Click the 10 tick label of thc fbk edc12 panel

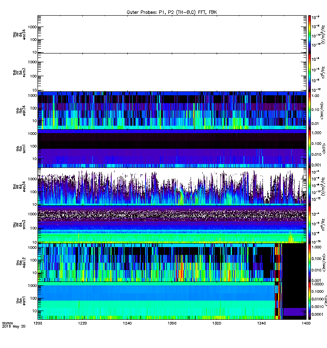34,273
